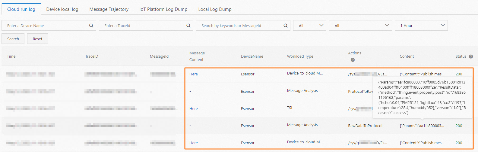The height and width of the screenshot is (152, 478).
Task: Click ProtocolToRaw action cell
Action: pyautogui.click(x=361, y=91)
